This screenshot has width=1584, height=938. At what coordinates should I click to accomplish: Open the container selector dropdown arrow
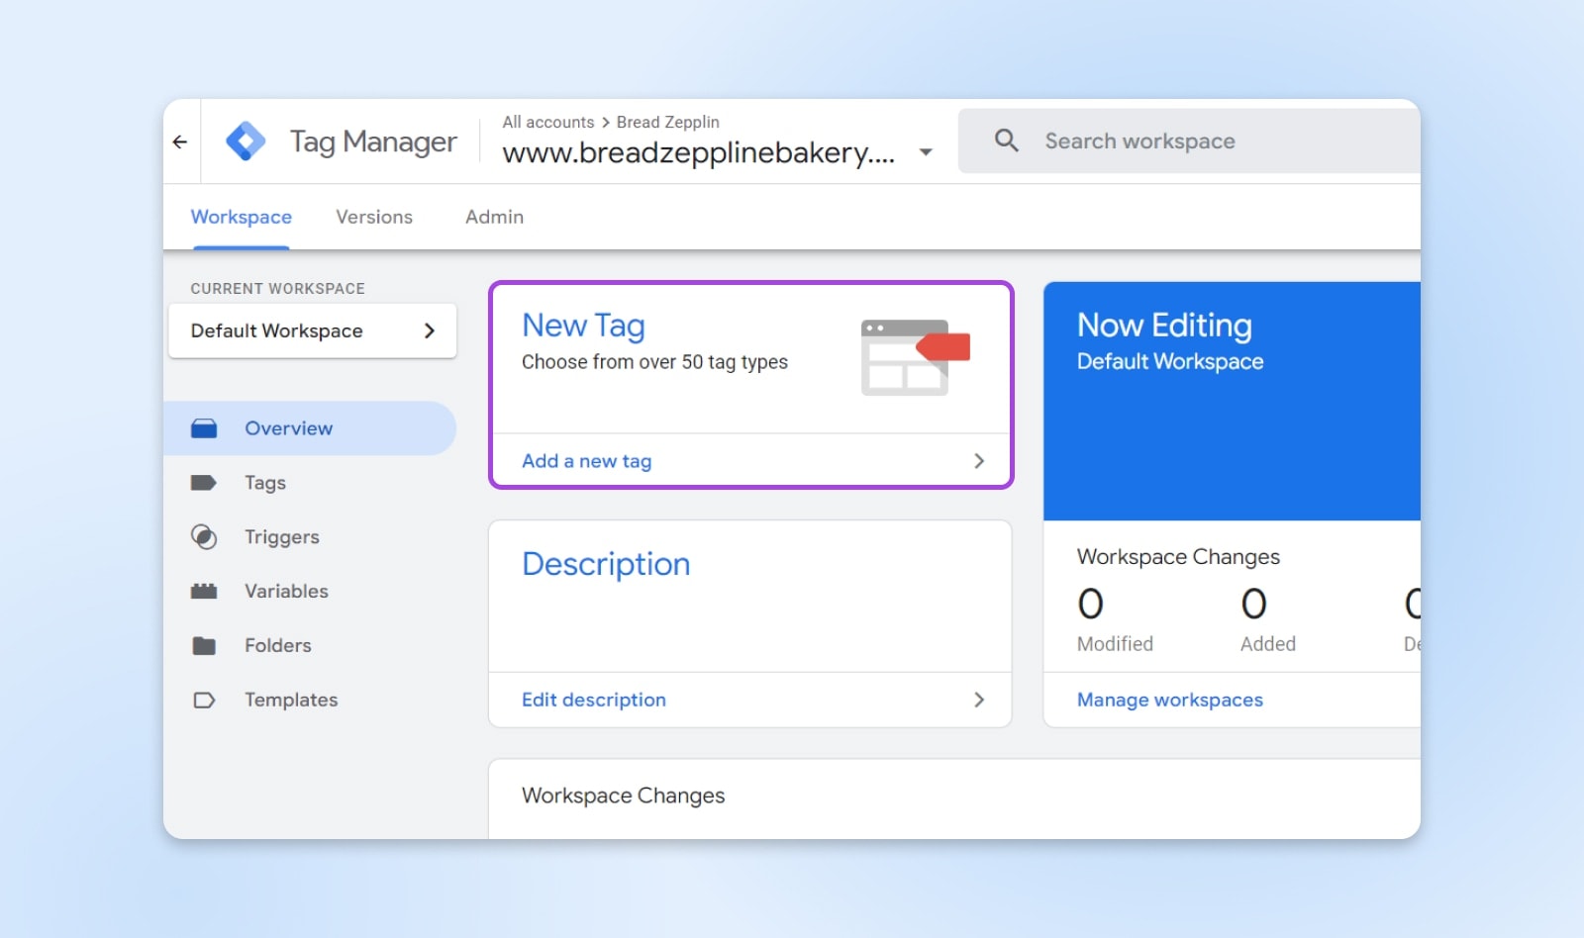tap(926, 152)
